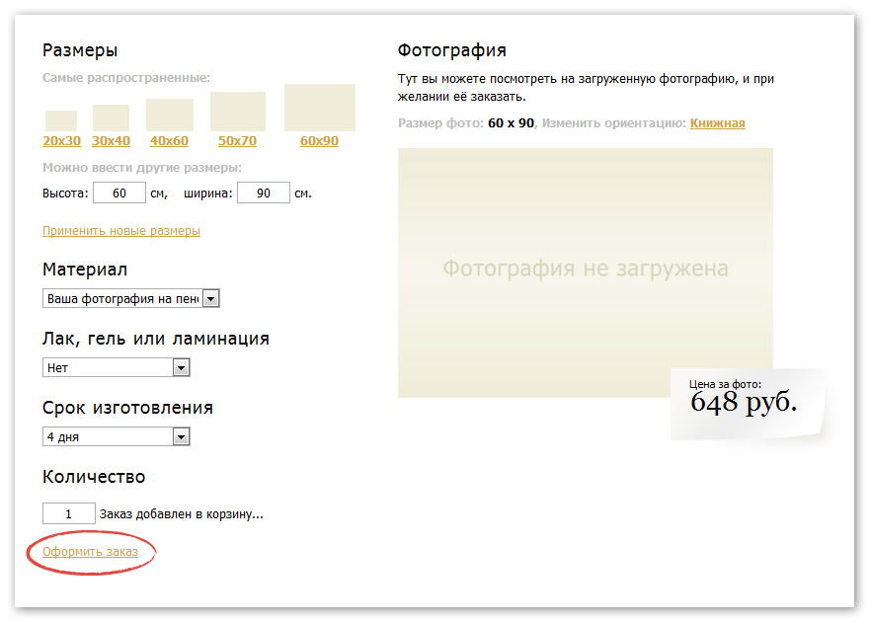This screenshot has width=869, height=622.
Task: Click the Фотография не загружена preview area
Action: pos(586,272)
